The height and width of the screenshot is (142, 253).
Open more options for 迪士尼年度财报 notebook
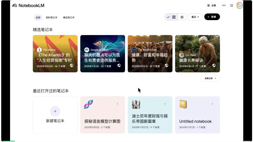[x=165, y=104]
